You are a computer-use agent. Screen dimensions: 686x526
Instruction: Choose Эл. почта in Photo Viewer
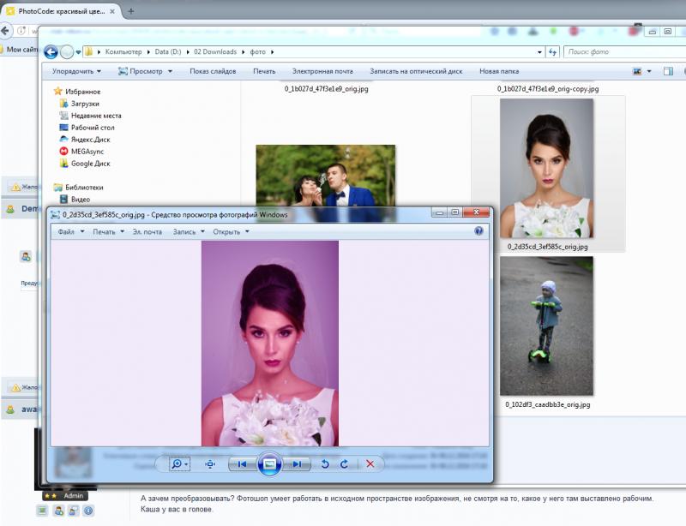click(147, 232)
